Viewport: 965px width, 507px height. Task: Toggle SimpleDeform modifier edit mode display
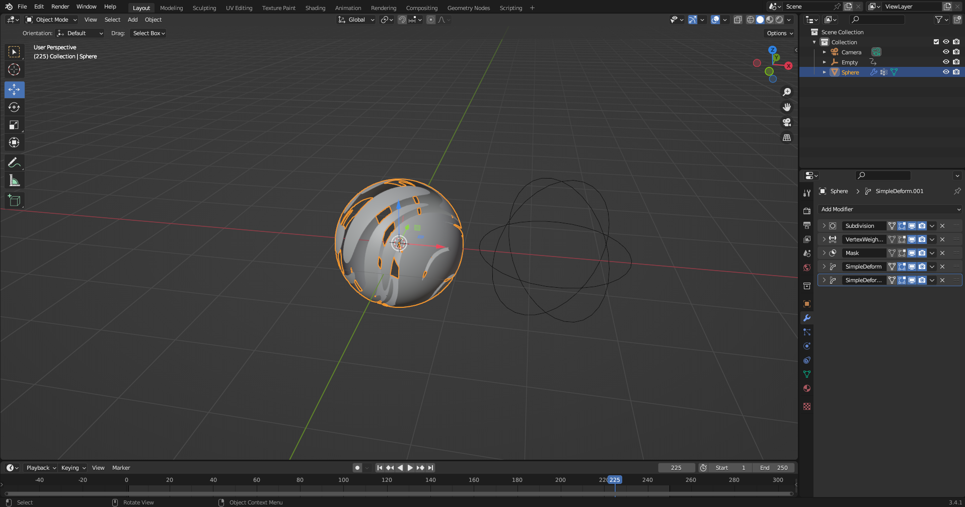[x=902, y=267]
